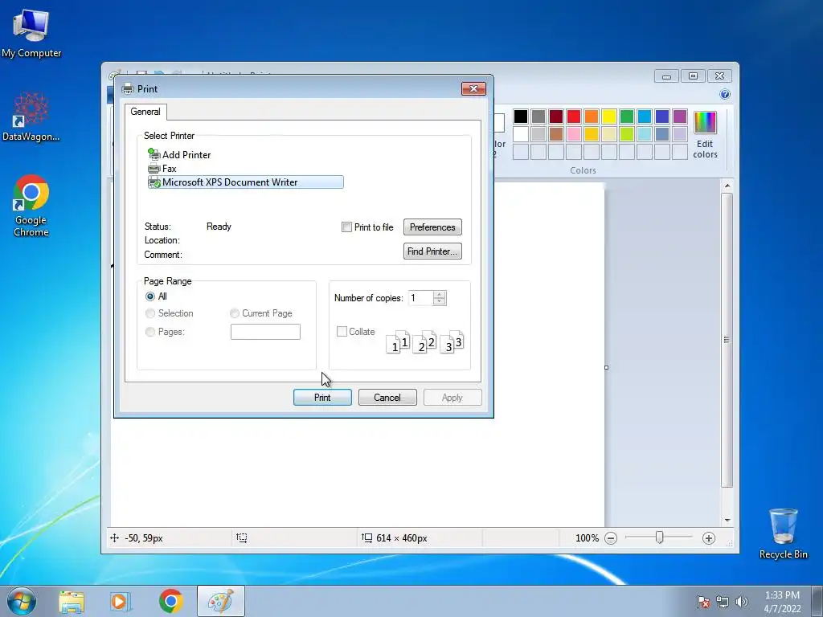Click the Pages range input field
This screenshot has width=823, height=617.
tap(265, 332)
